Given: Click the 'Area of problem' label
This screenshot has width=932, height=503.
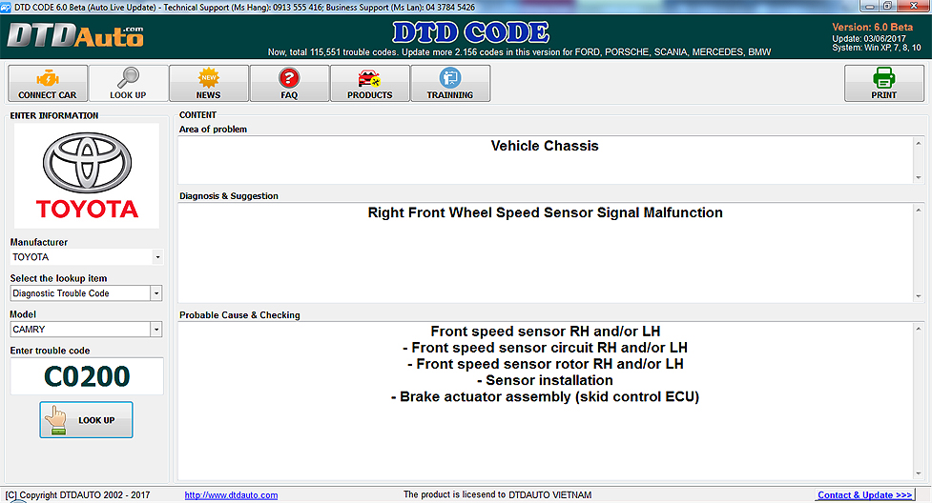Looking at the screenshot, I should click(x=213, y=130).
